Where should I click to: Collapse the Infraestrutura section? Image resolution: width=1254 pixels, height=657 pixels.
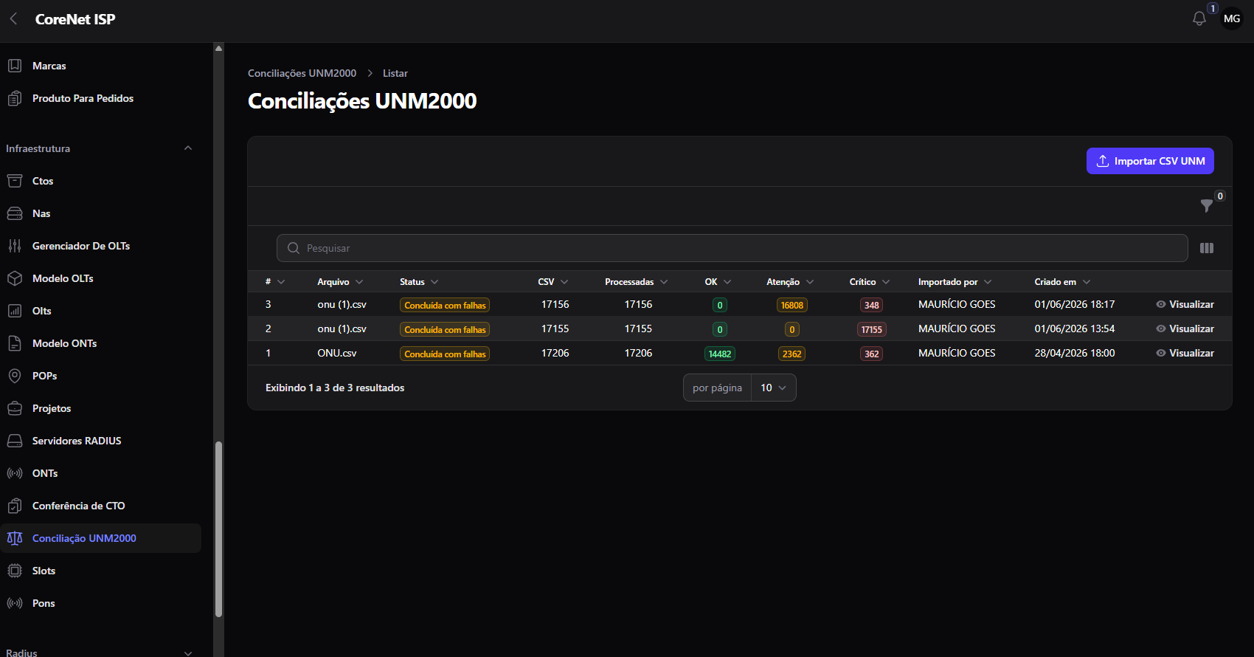coord(188,148)
